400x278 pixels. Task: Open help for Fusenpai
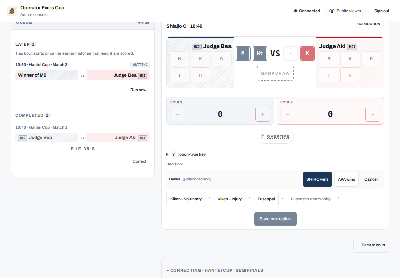click(x=282, y=199)
